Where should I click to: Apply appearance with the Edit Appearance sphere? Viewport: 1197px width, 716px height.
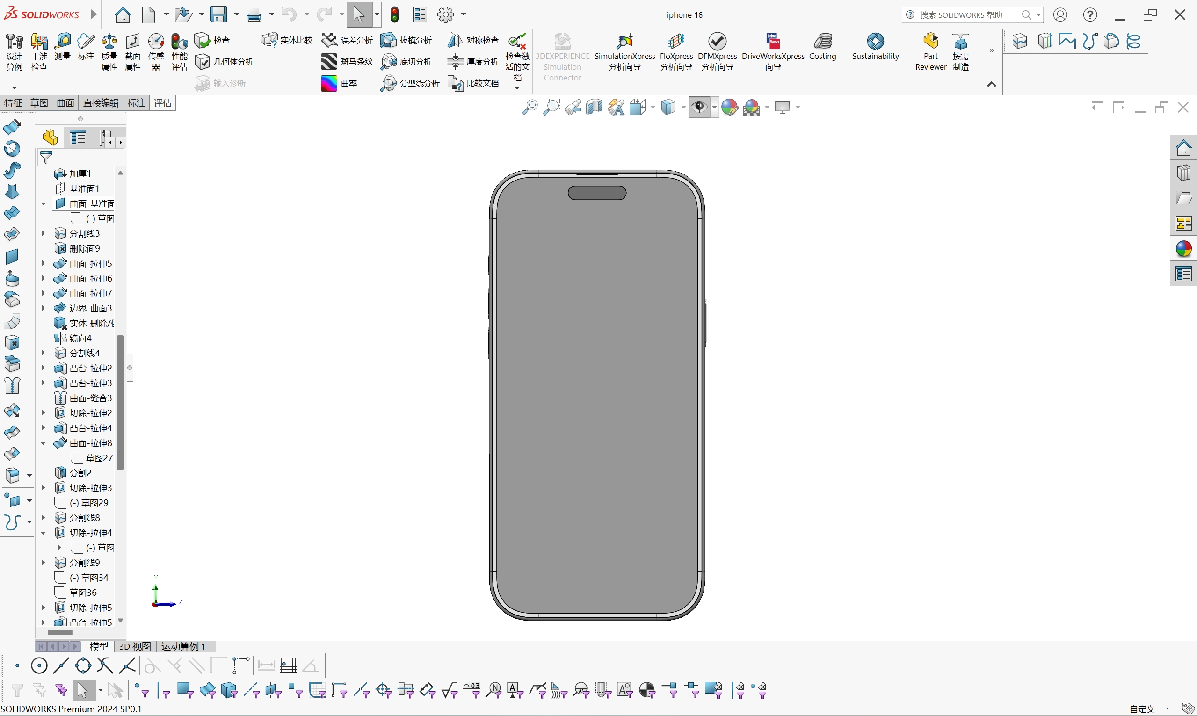[730, 107]
